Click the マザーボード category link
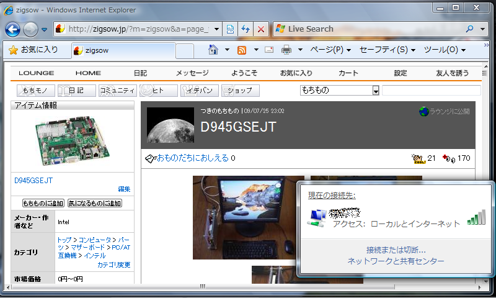Viewport: 496px width, 298px height. click(x=87, y=247)
